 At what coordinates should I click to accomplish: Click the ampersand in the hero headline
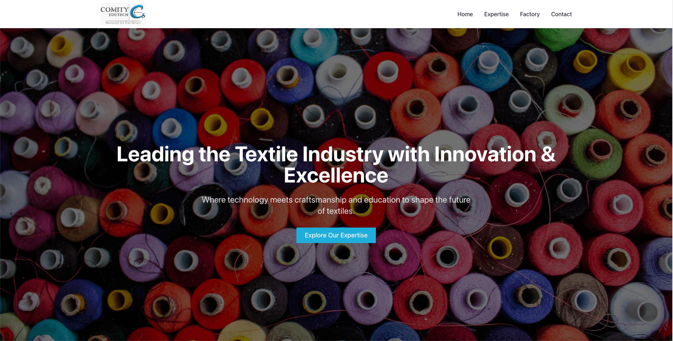[548, 154]
